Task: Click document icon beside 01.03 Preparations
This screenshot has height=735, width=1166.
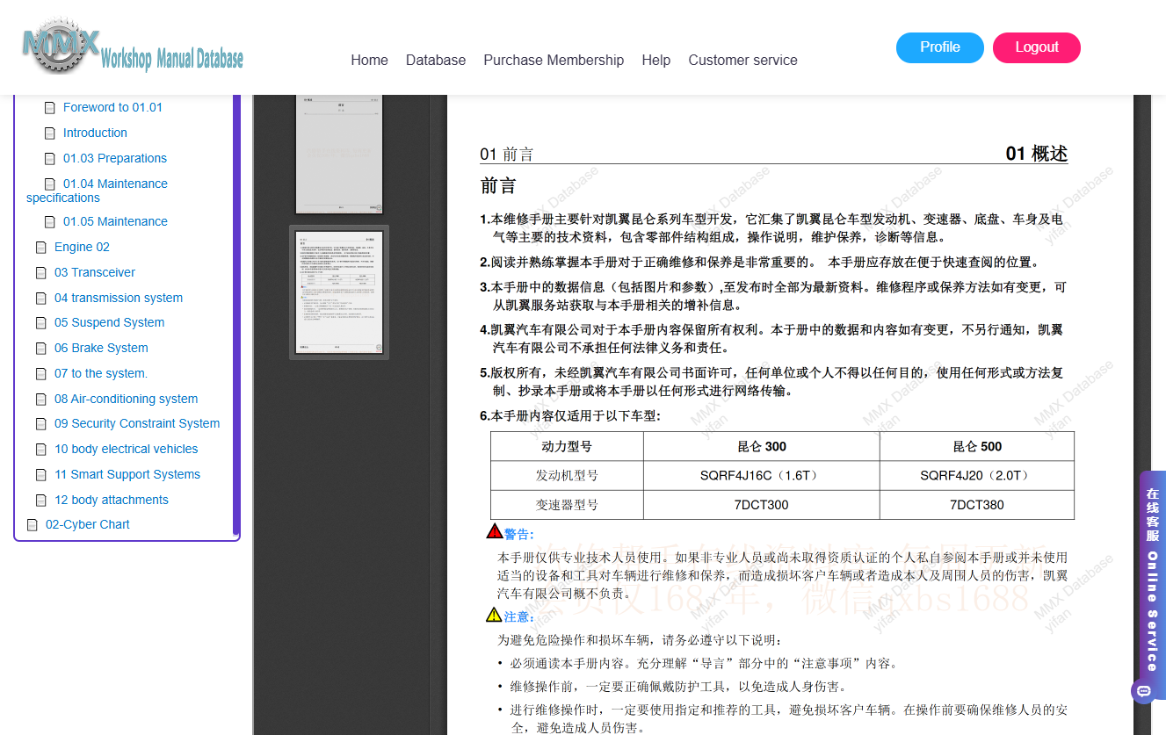Action: click(50, 159)
